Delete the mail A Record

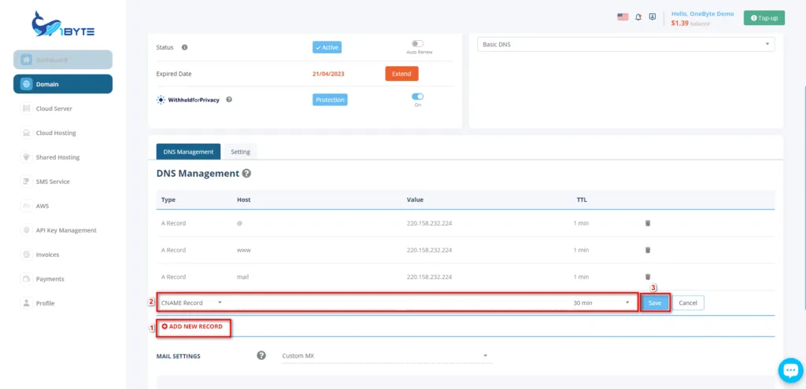pos(648,277)
